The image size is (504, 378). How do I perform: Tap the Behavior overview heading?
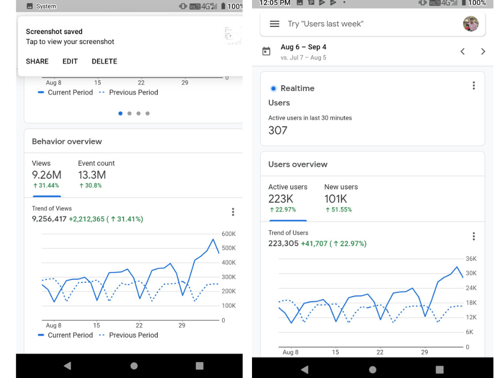point(67,142)
